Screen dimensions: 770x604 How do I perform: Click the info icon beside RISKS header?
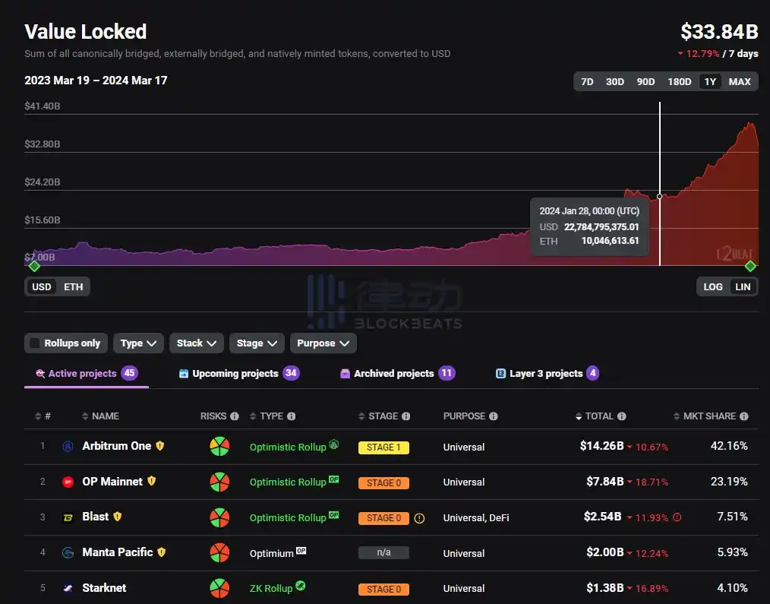pos(234,416)
